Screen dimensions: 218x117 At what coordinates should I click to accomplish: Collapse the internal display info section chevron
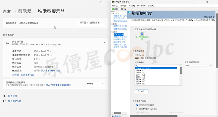click(104, 43)
